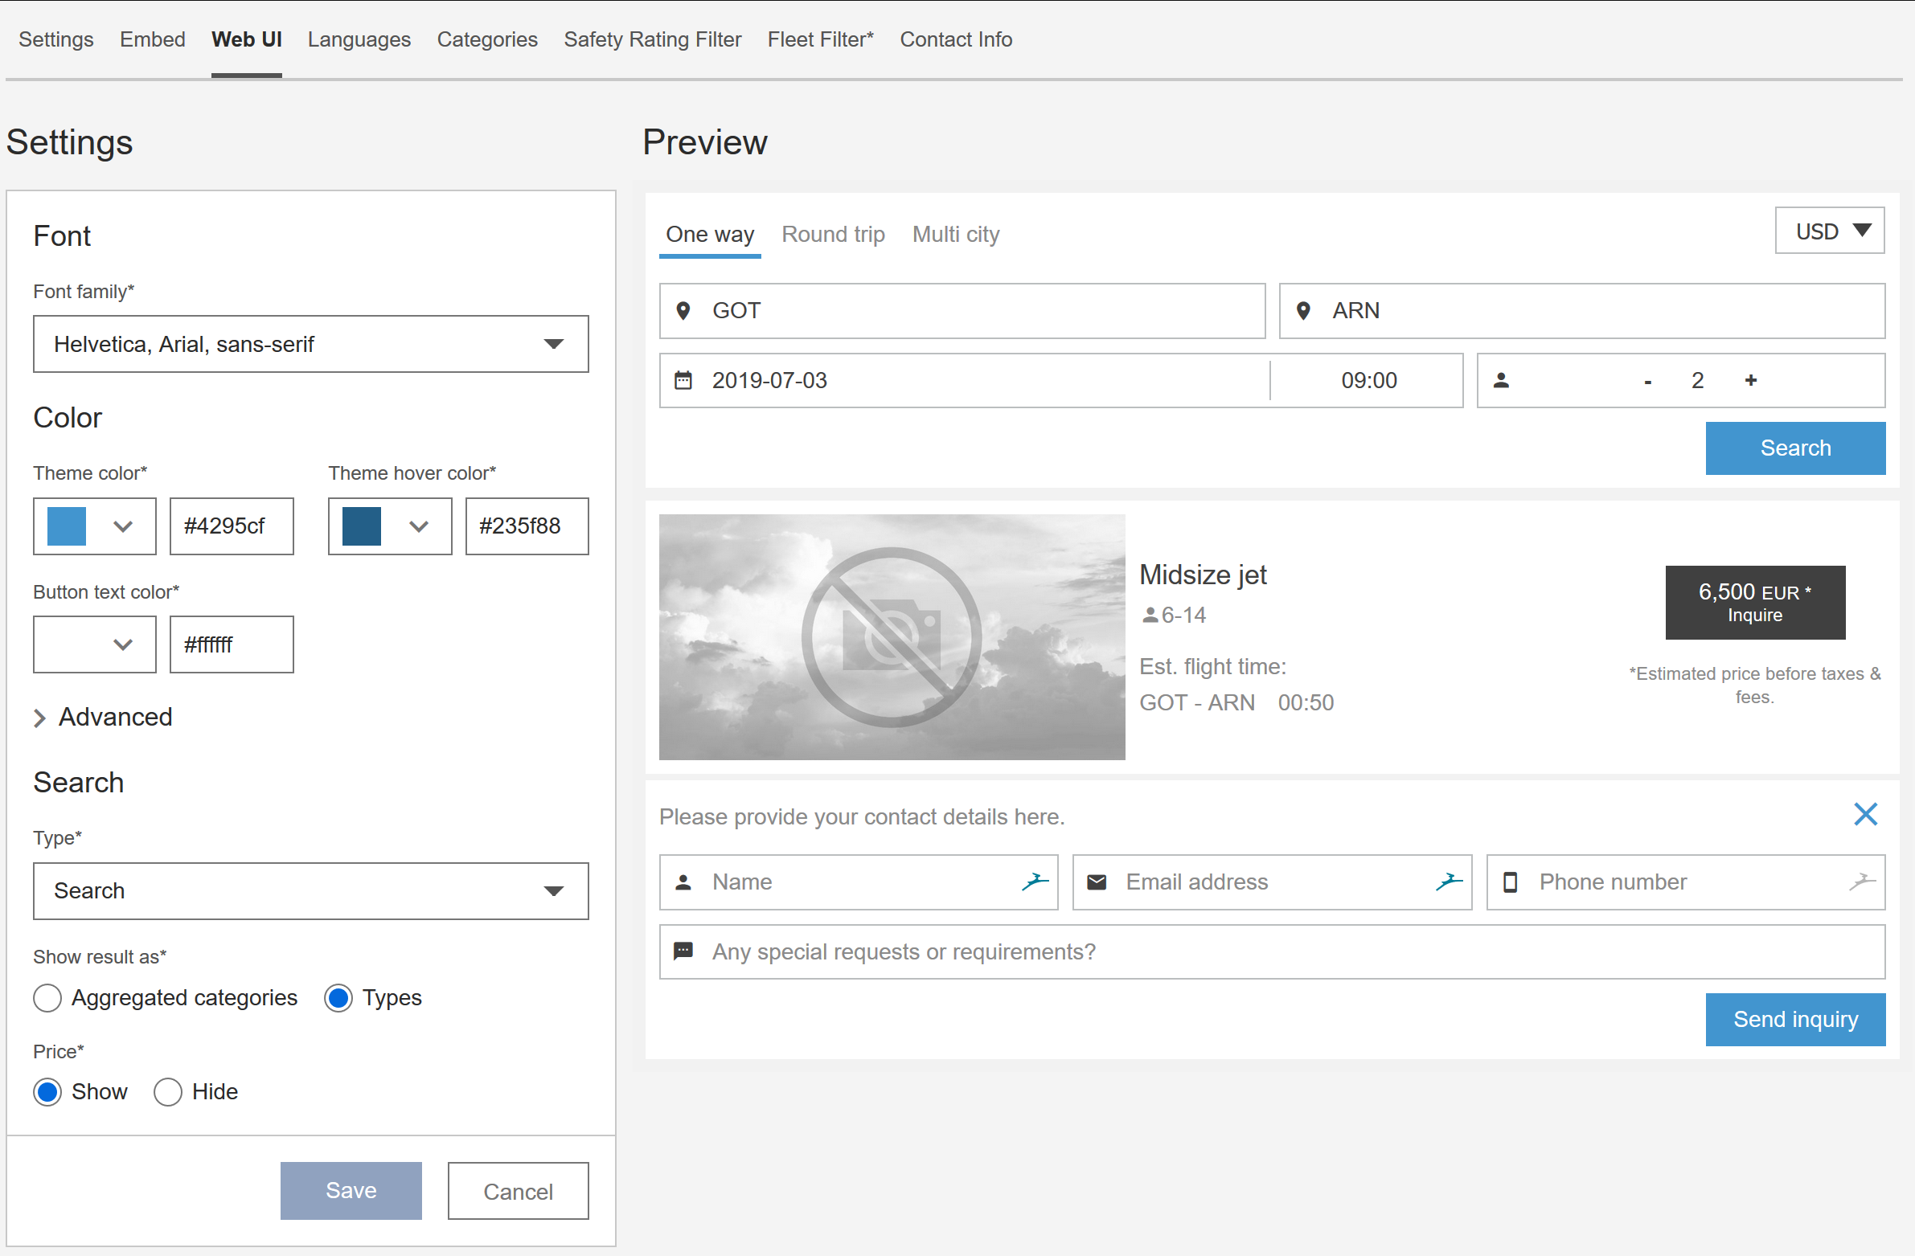The width and height of the screenshot is (1915, 1256).
Task: Switch to the Categories tab
Action: [488, 39]
